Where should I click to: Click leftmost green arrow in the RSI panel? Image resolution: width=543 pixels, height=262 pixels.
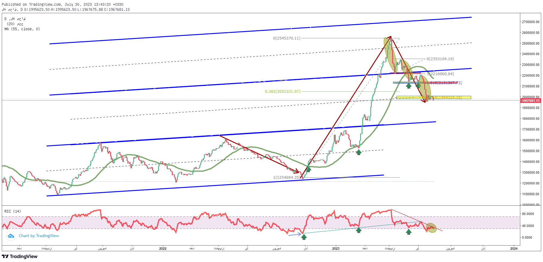(x=304, y=237)
